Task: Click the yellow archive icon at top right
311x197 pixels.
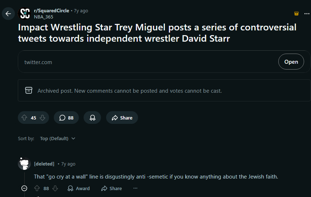Action: [296, 13]
